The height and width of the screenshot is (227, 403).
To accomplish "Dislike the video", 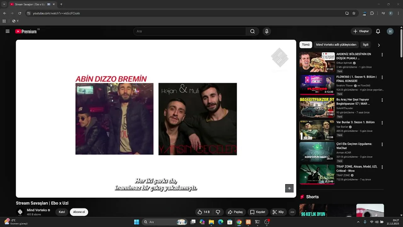I will click(218, 212).
